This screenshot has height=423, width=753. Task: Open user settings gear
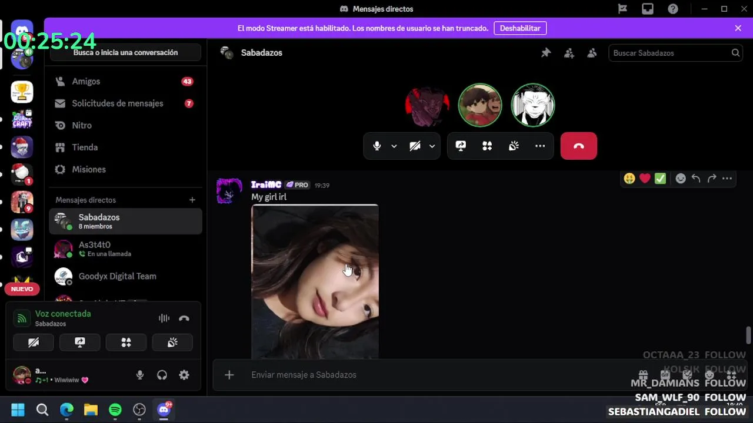[184, 375]
